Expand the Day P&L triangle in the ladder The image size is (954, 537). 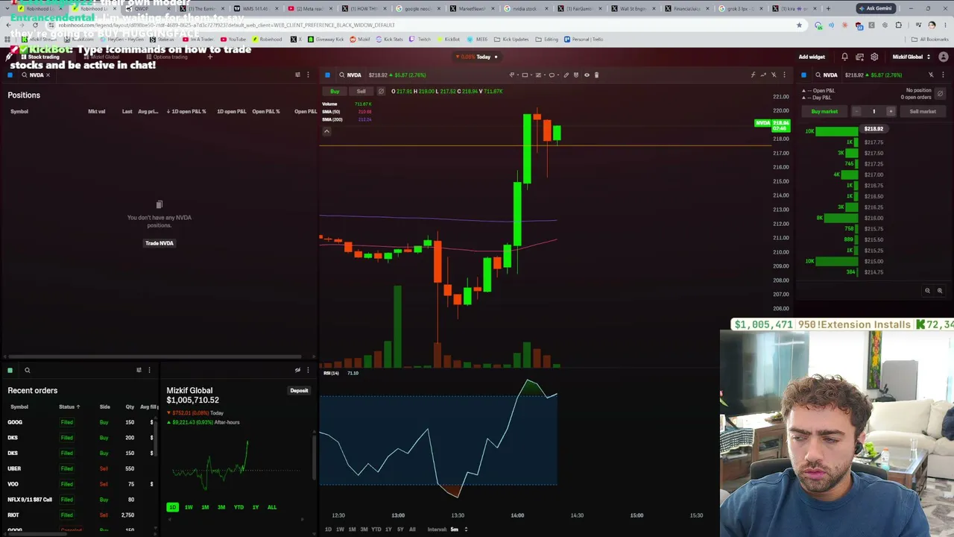click(804, 98)
